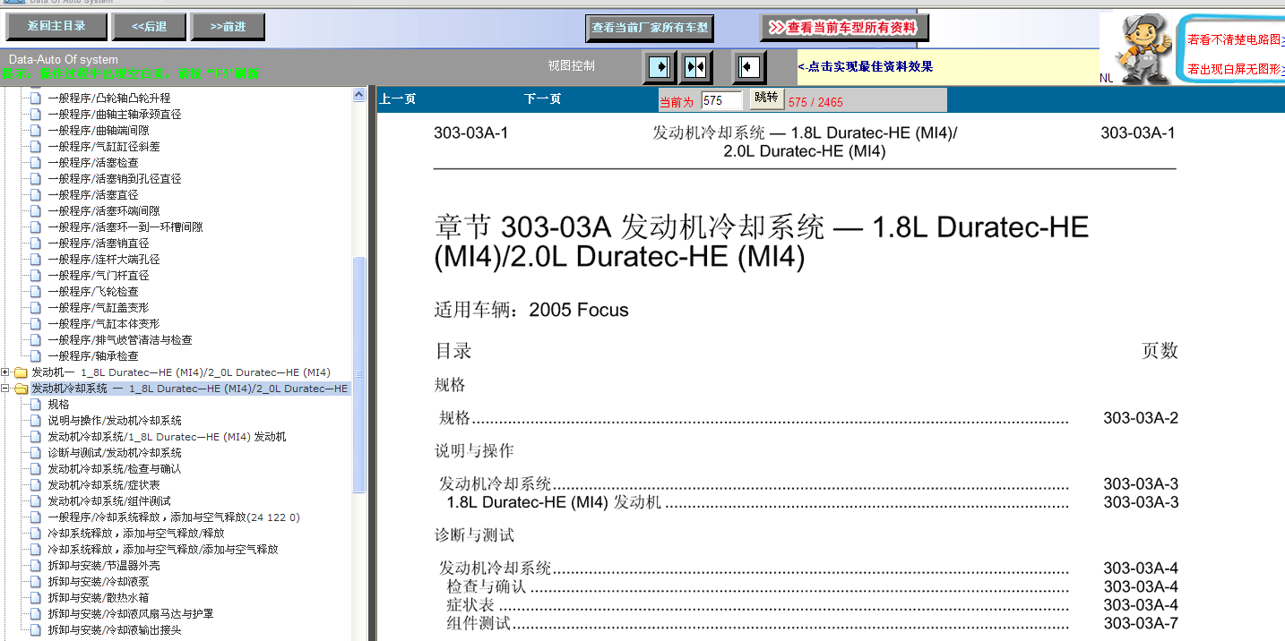Open 发动机冷却系统/组件测试 tree item
Viewport: 1285px width, 641px height.
point(108,501)
